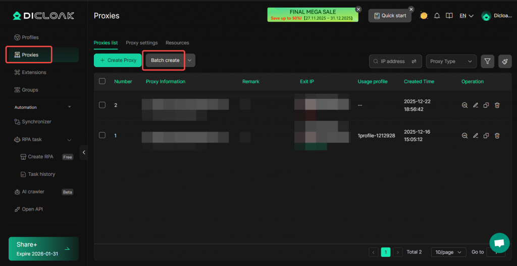Image resolution: width=517 pixels, height=266 pixels.
Task: Open the notifications bell
Action: tap(437, 16)
